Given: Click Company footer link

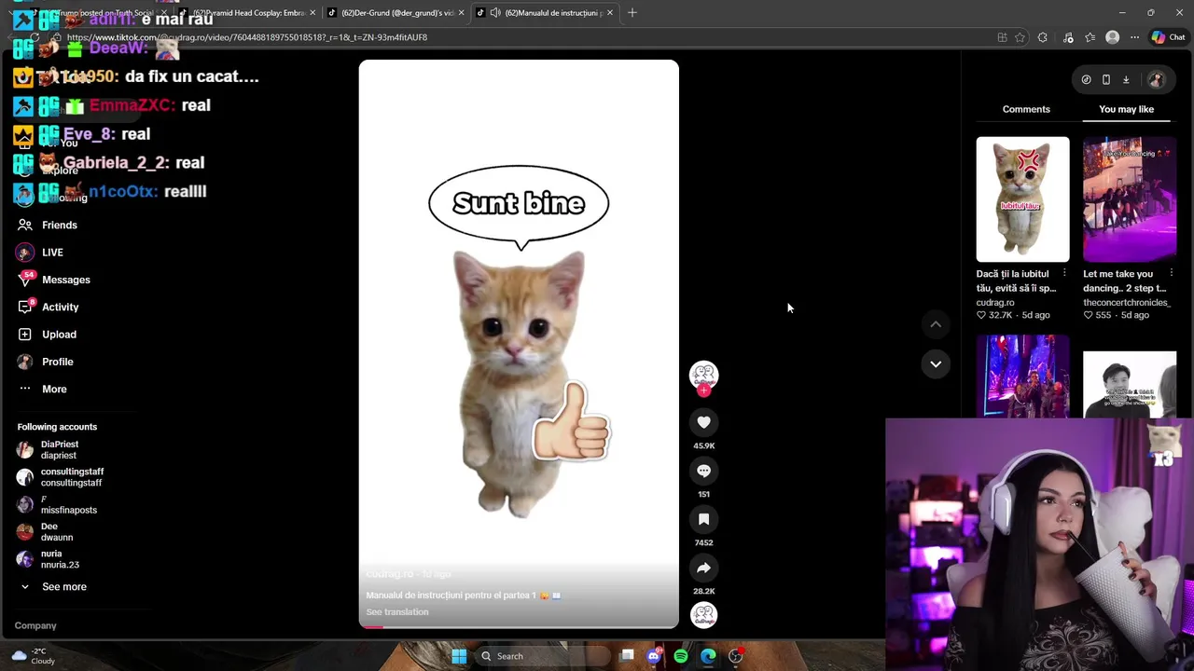Looking at the screenshot, I should pos(35,626).
